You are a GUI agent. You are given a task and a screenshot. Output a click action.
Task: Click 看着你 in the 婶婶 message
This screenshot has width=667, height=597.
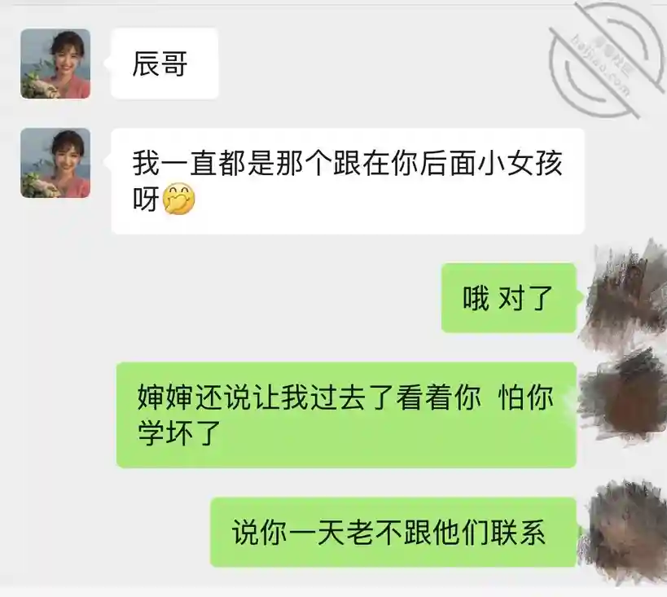coord(438,397)
